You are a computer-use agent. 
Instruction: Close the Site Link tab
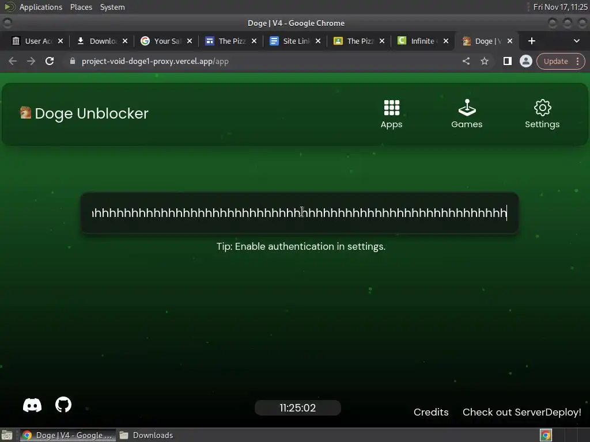tap(318, 41)
